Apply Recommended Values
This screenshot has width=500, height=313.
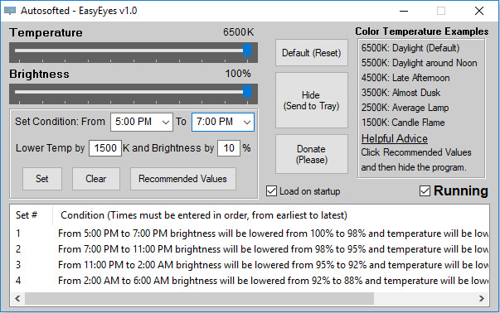click(x=182, y=179)
